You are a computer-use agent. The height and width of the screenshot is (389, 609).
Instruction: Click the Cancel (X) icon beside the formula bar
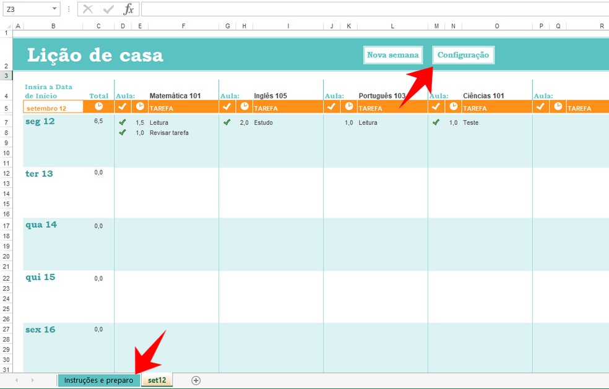[x=87, y=9]
